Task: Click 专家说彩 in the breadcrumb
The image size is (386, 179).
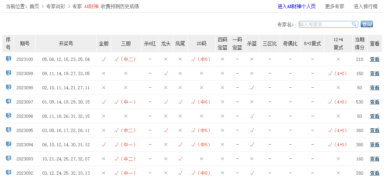Action: [55, 6]
